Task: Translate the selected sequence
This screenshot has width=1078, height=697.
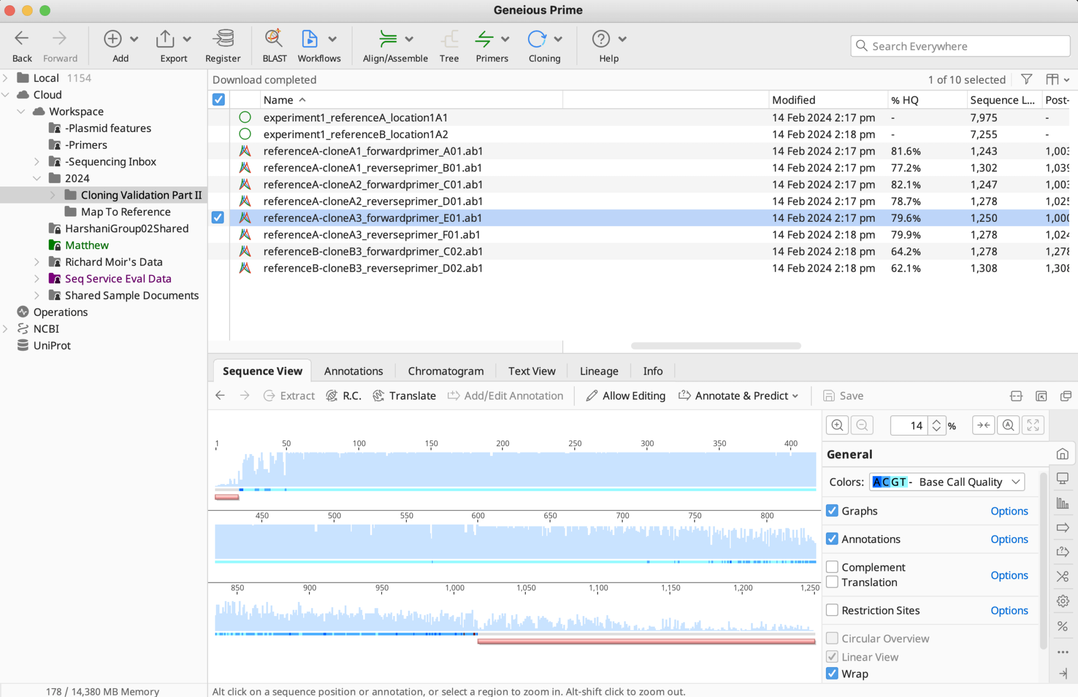Action: pos(404,395)
